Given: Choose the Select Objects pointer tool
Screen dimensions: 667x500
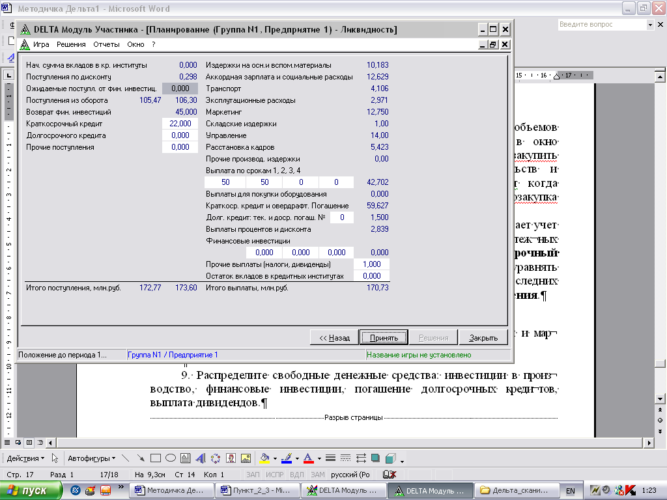Looking at the screenshot, I should [x=55, y=458].
